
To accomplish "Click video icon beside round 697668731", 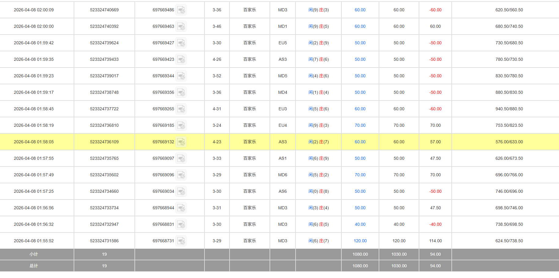I will click(x=181, y=241).
